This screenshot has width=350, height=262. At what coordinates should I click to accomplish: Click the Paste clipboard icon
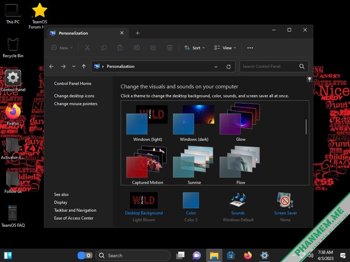[120, 48]
